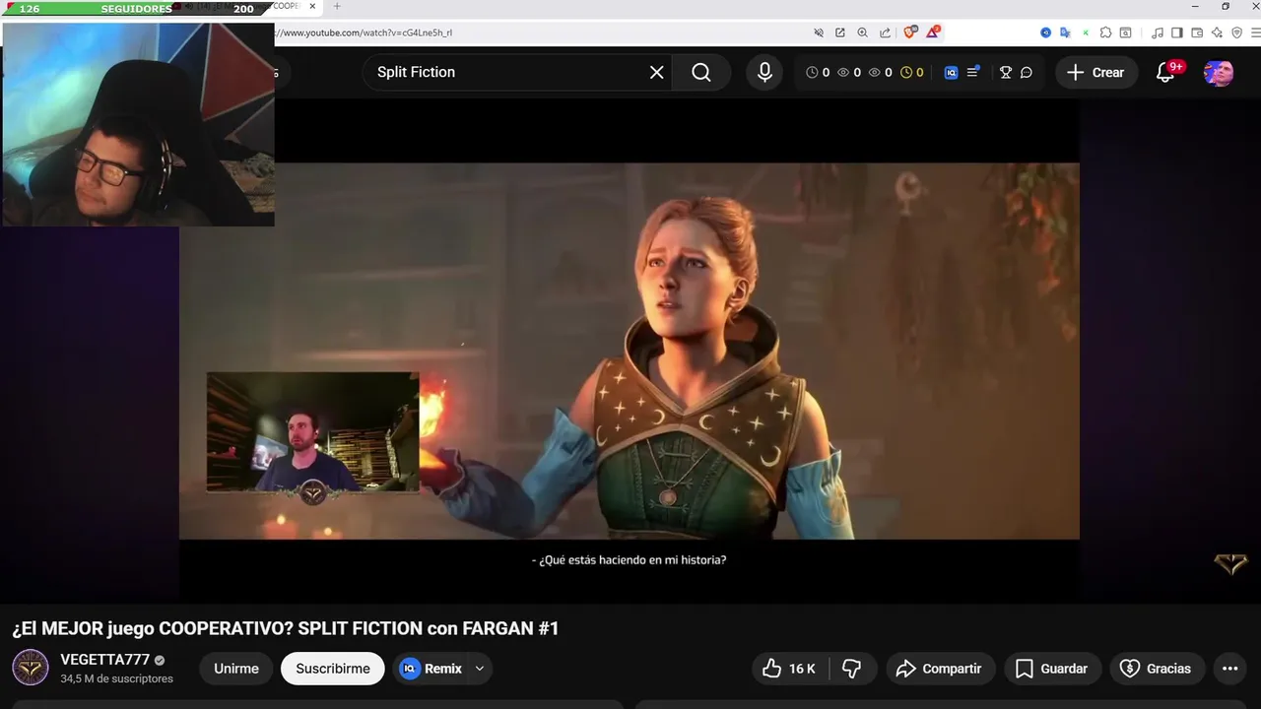Click the translate extension icon
The height and width of the screenshot is (709, 1261).
(1065, 32)
